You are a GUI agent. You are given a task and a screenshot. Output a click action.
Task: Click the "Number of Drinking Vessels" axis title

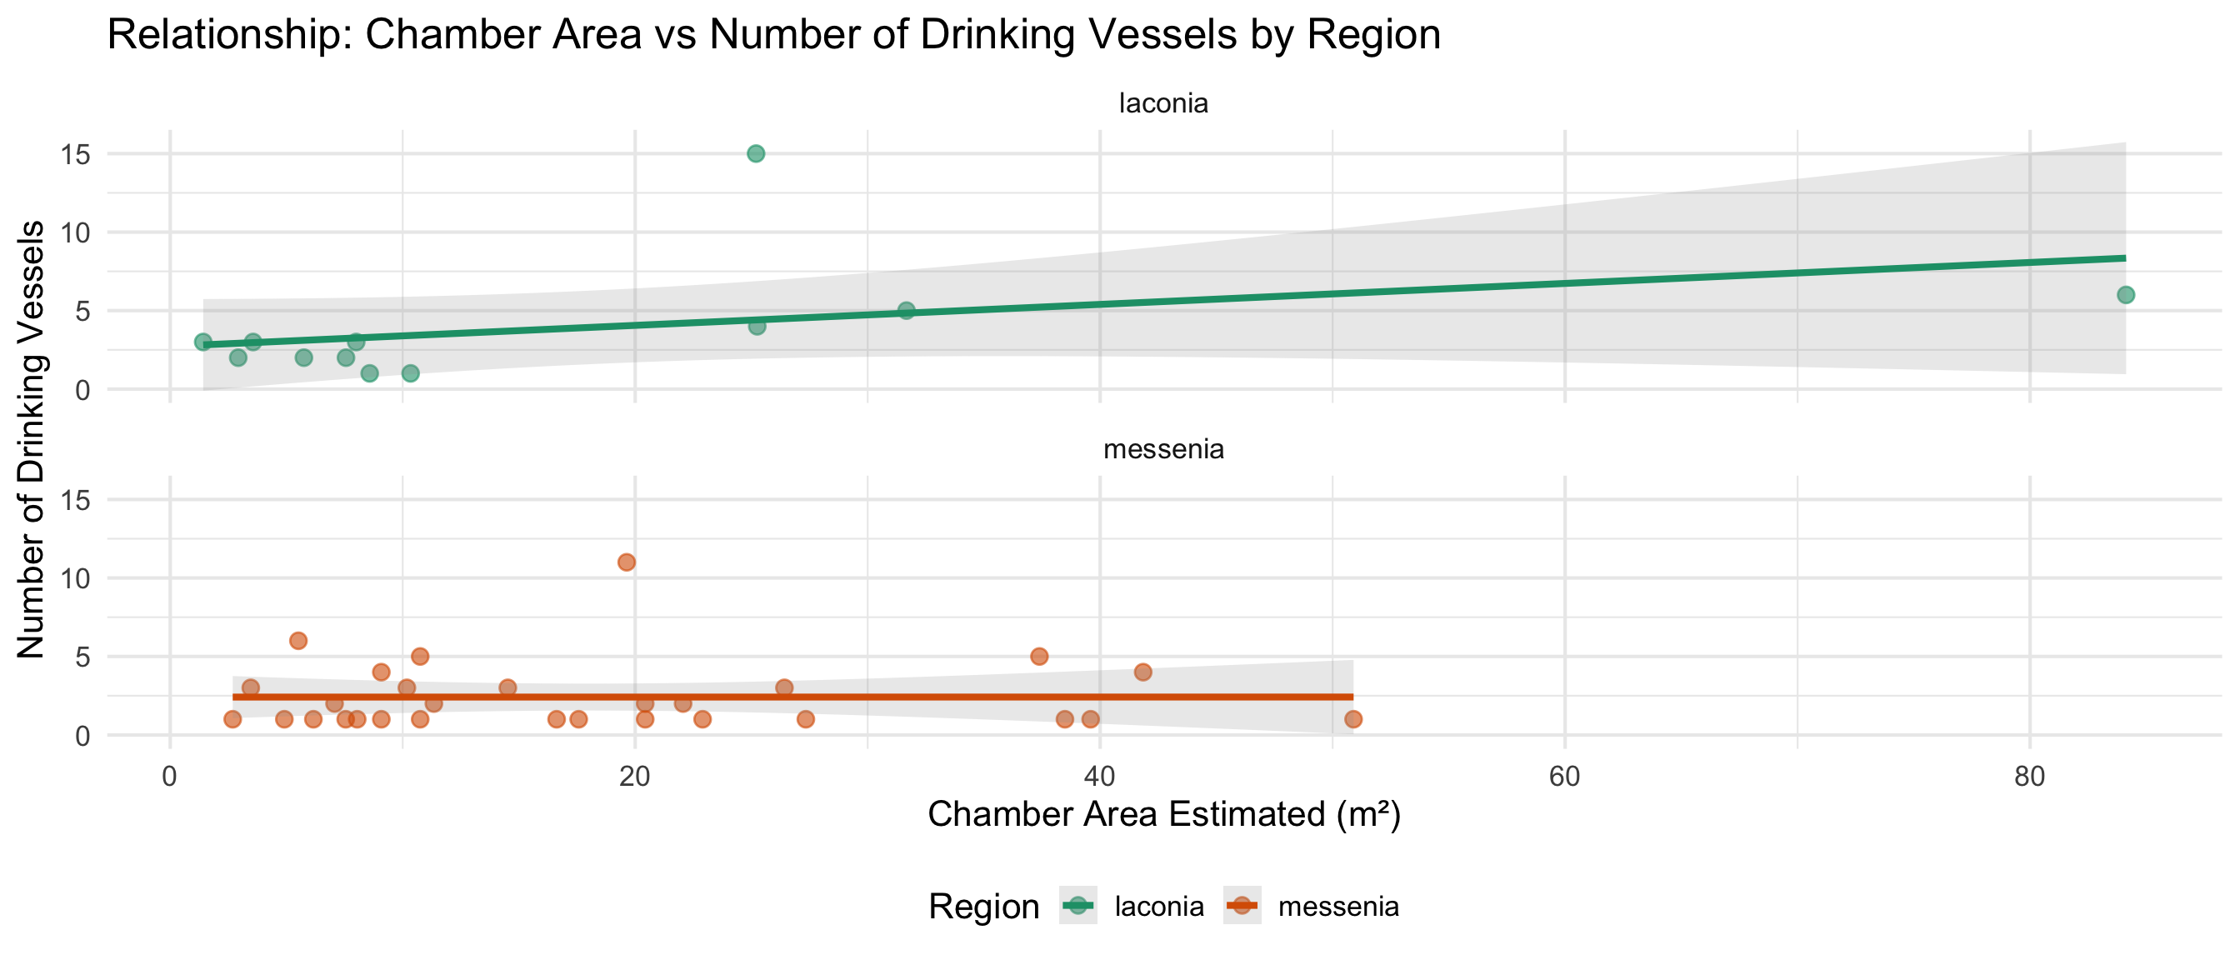click(32, 439)
